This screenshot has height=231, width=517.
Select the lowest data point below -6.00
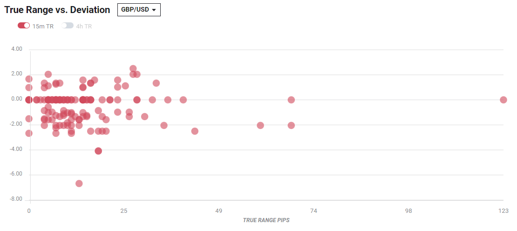pyautogui.click(x=79, y=183)
